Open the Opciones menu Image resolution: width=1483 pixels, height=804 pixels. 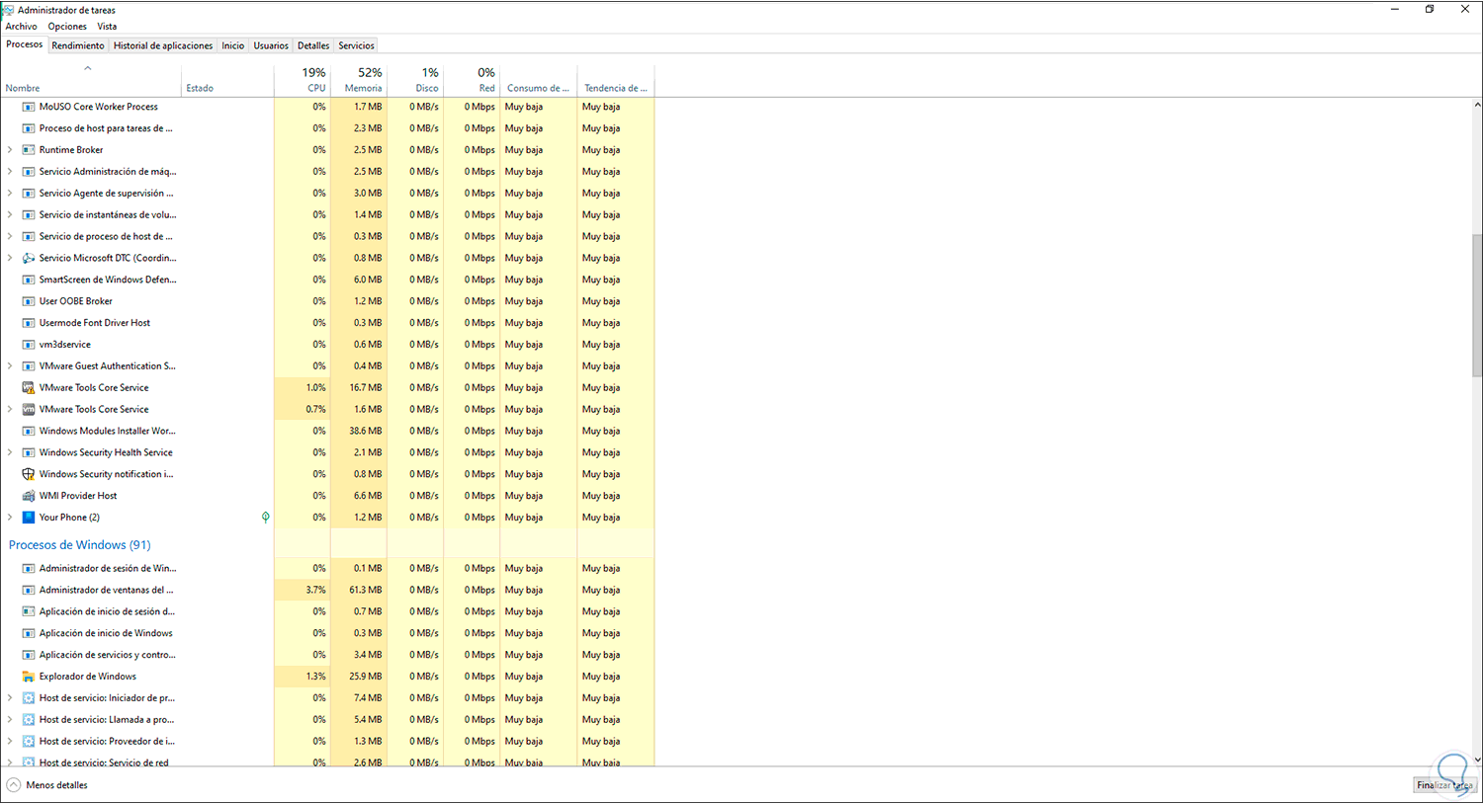click(x=67, y=27)
